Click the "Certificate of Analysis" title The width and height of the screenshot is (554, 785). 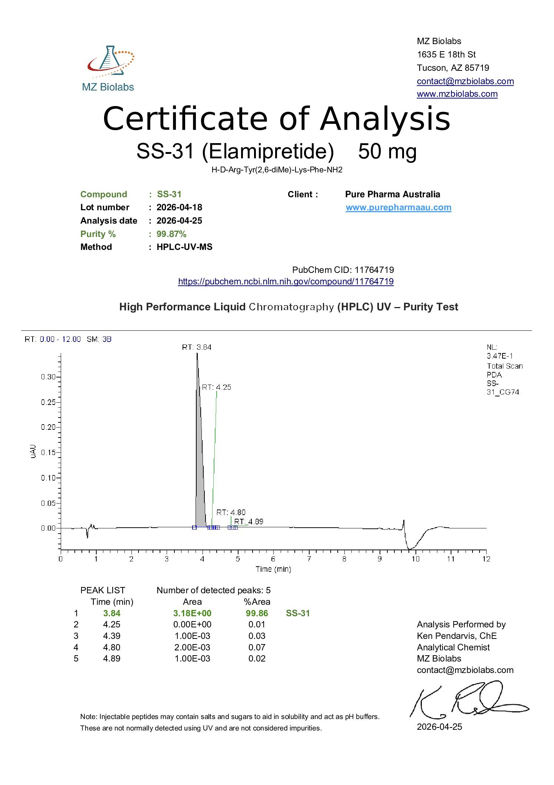click(x=277, y=119)
